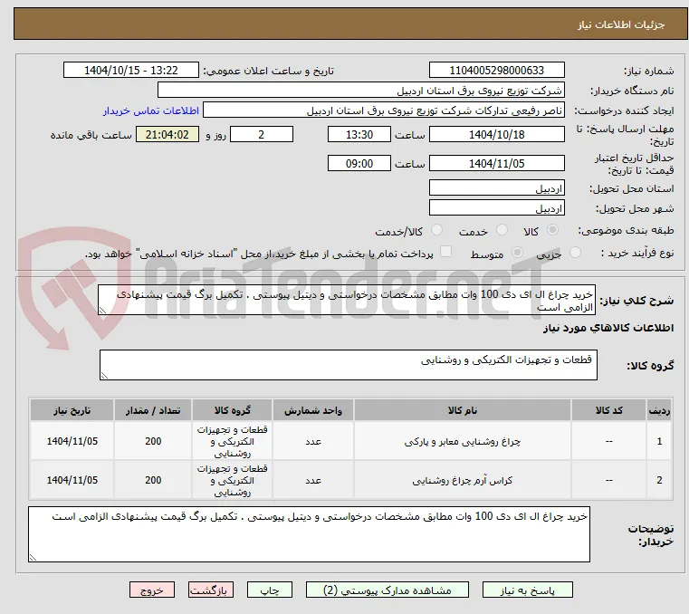Click the استان محل تحویل field
The width and height of the screenshot is (689, 614).
coord(496,188)
